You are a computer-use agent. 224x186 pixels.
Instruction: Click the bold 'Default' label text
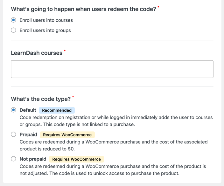click(x=28, y=110)
